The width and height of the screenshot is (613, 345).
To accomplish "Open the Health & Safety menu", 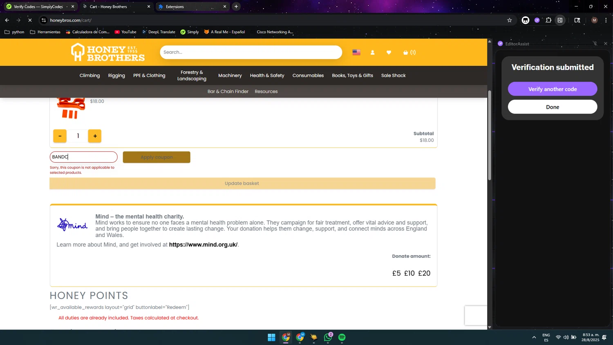I will [x=267, y=76].
